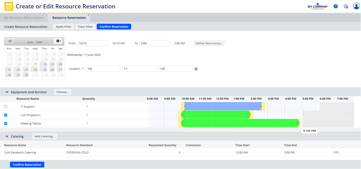Switch to My Resource Reservations tab
The image size is (361, 169).
24,18
